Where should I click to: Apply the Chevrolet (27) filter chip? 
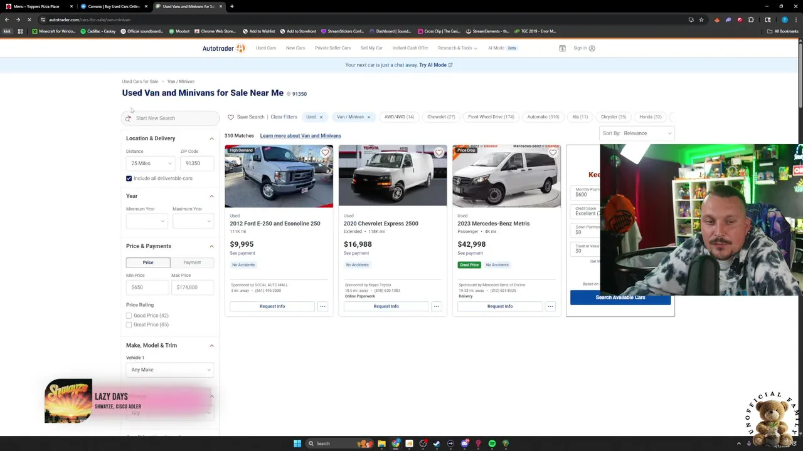click(441, 117)
